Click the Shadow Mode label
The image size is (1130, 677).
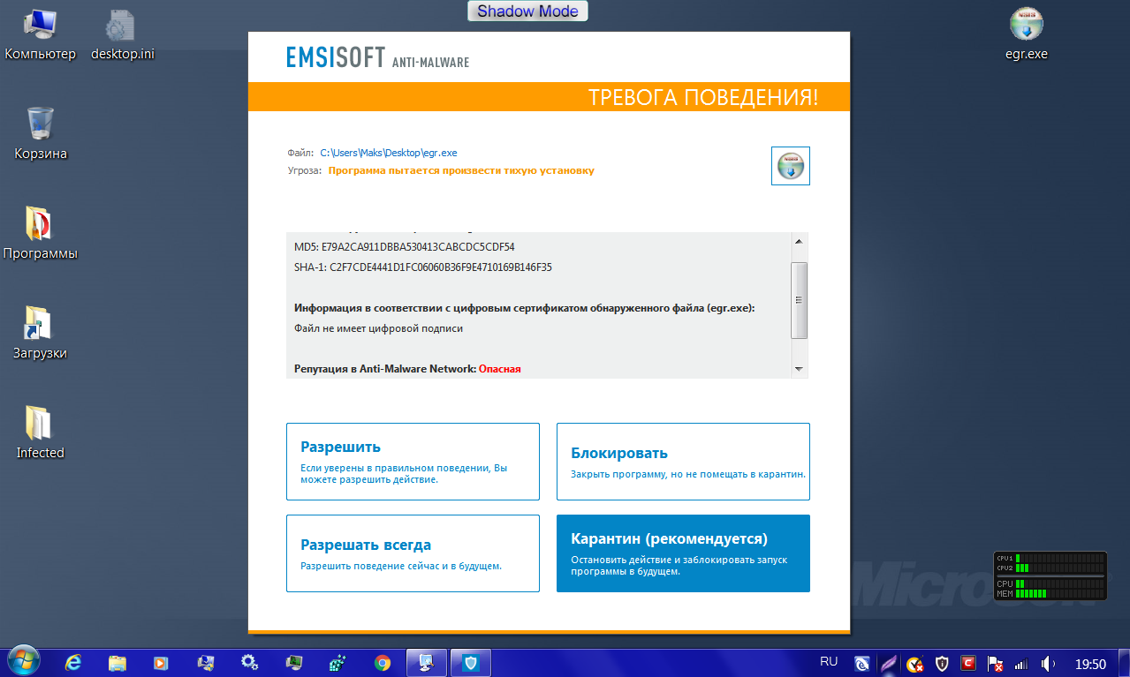point(527,11)
